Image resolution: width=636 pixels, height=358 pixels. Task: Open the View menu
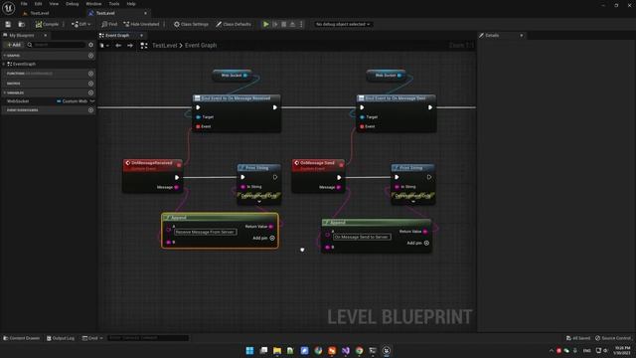click(x=54, y=4)
